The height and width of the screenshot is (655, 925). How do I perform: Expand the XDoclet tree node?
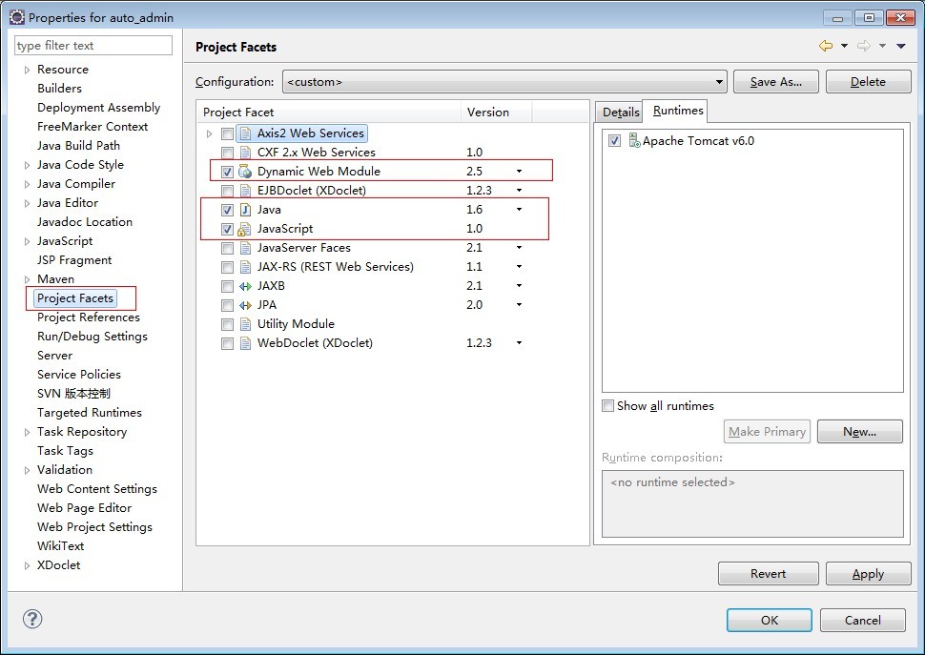pos(27,566)
